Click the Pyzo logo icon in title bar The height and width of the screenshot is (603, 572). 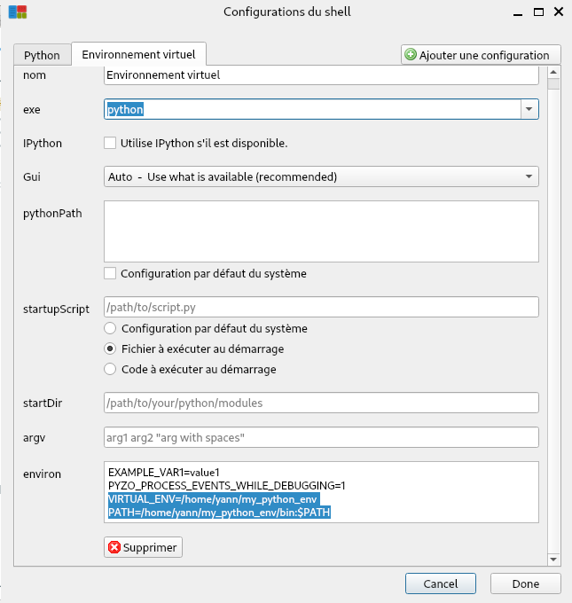(x=18, y=12)
